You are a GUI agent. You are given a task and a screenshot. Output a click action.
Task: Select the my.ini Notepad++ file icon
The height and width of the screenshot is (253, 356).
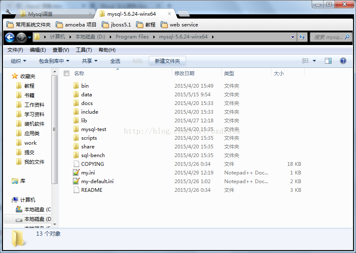pyautogui.click(x=76, y=172)
